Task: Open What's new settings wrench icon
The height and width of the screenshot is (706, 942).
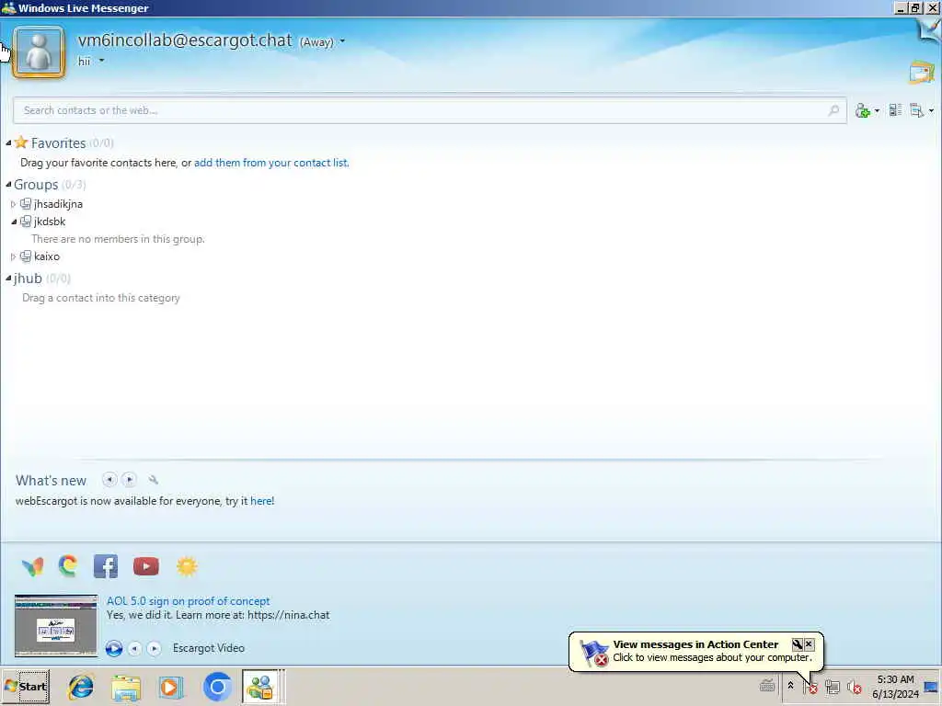Action: coord(154,480)
